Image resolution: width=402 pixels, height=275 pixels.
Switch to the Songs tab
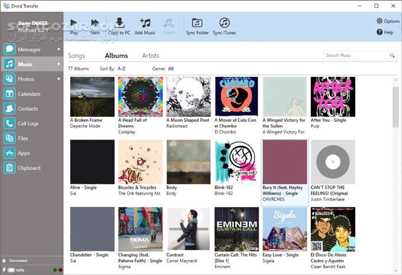(x=76, y=56)
